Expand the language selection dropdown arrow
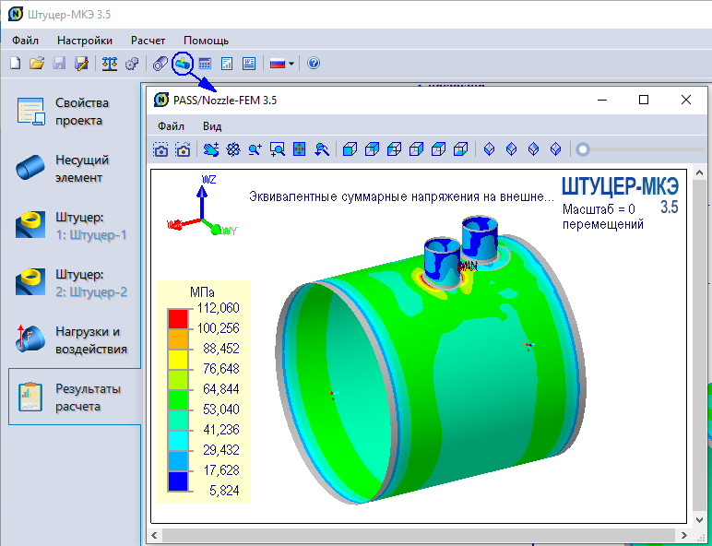The image size is (712, 546). point(291,64)
